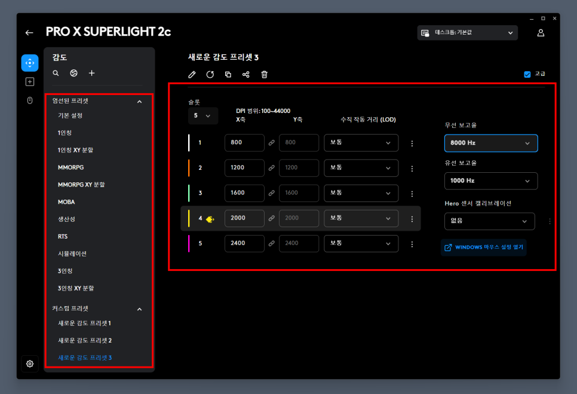Open more options for DPI slot 3
The width and height of the screenshot is (577, 394).
(412, 194)
